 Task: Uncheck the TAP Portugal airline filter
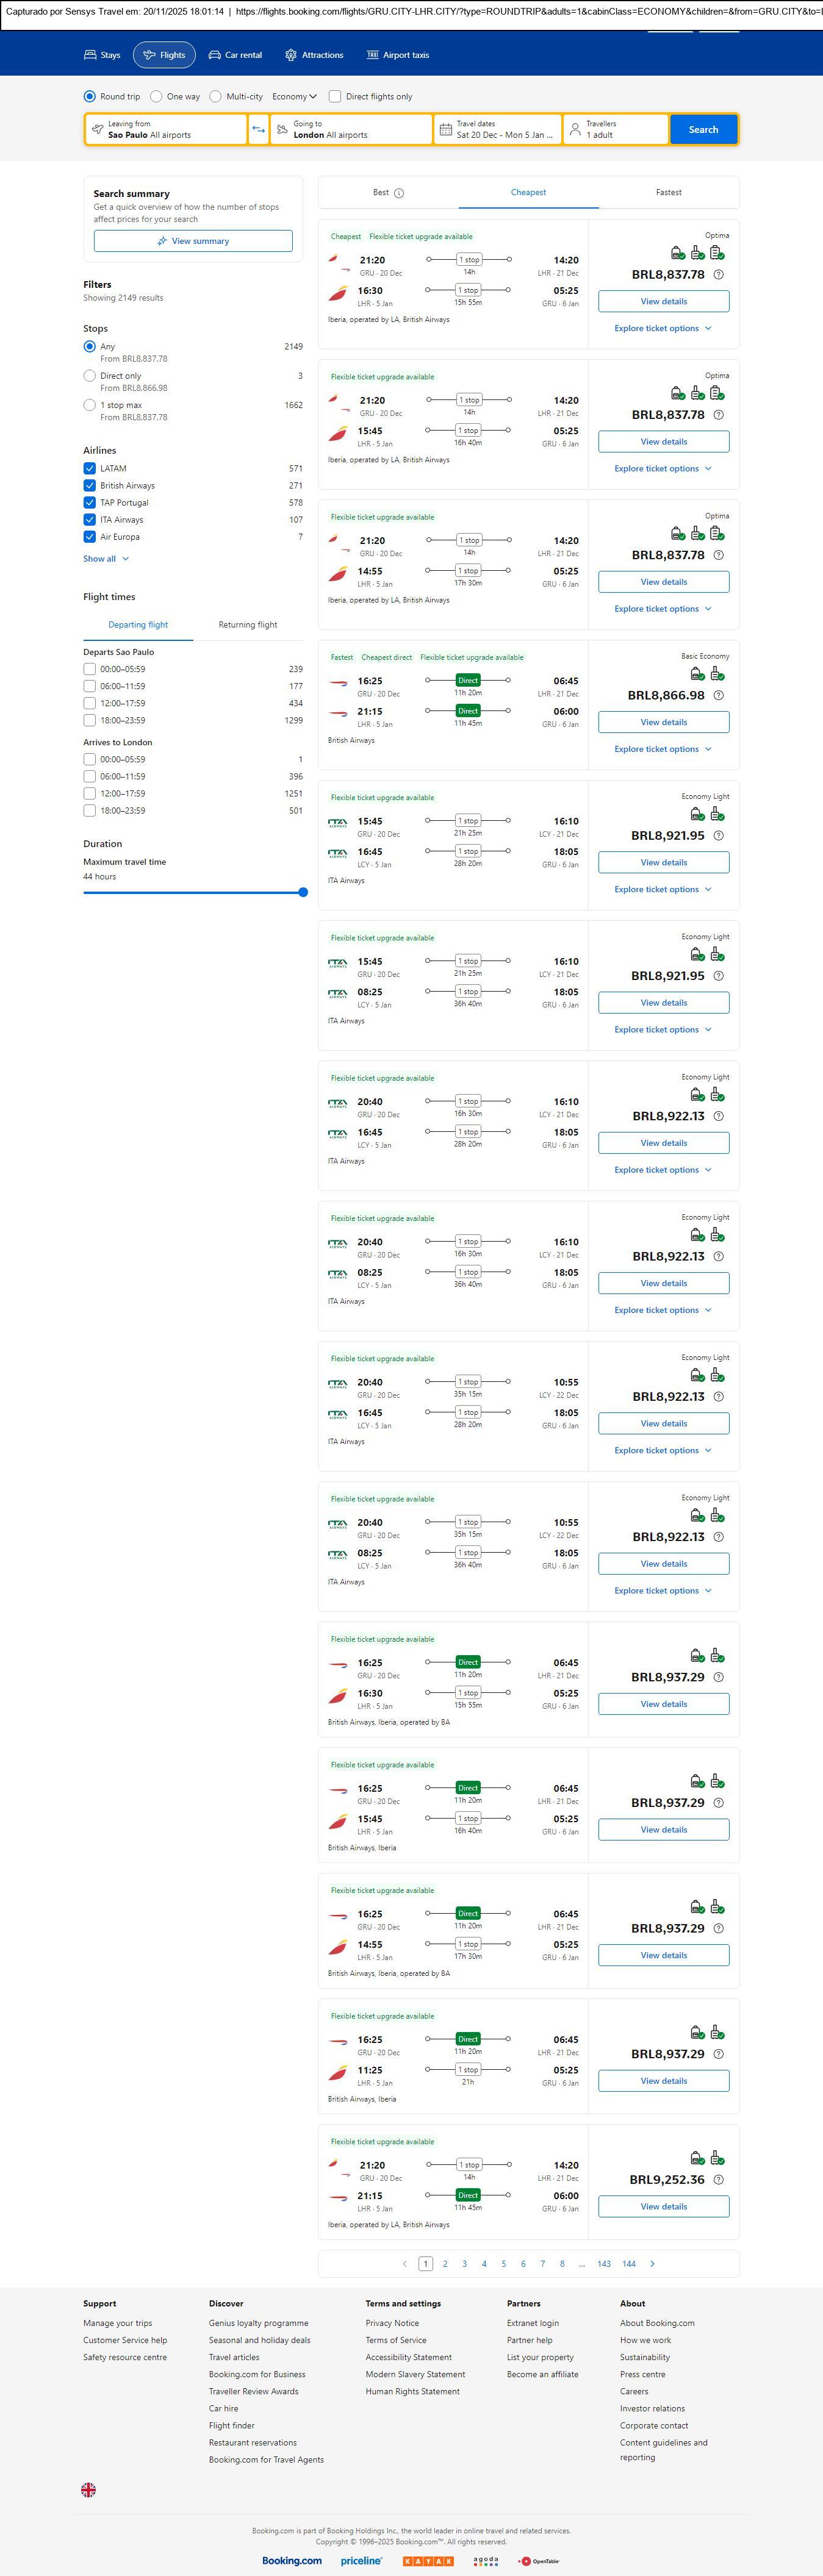[x=90, y=503]
